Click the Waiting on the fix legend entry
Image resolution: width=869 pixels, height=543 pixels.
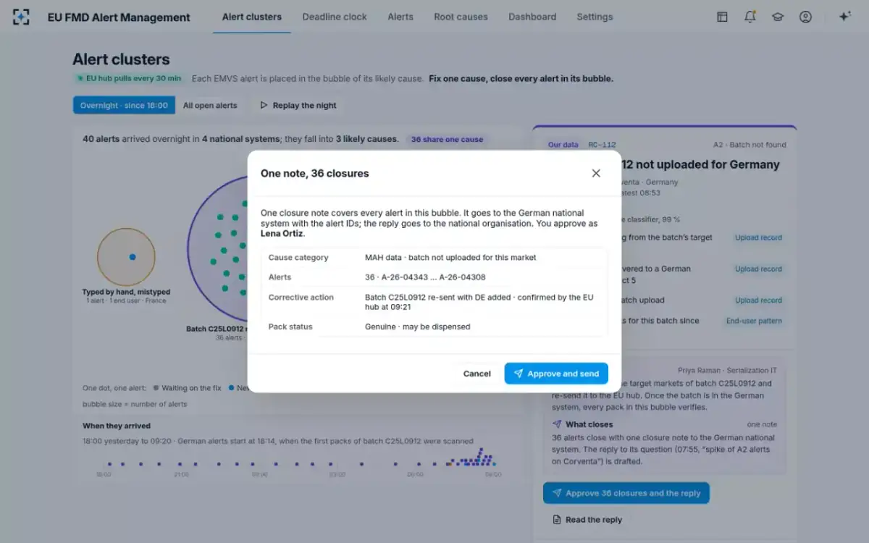click(187, 388)
